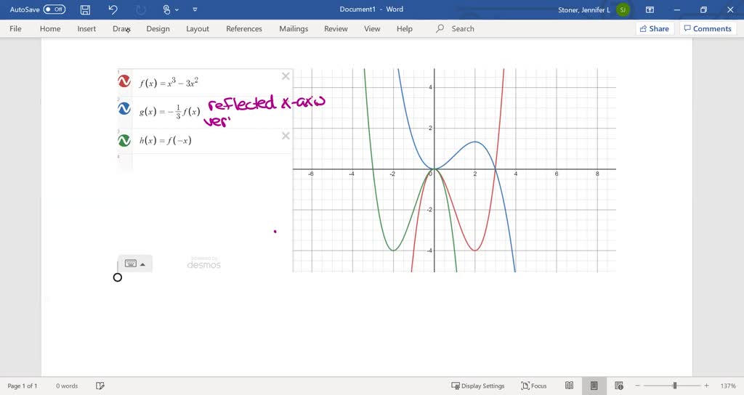Toggle the green h(x) graph icon

[124, 140]
